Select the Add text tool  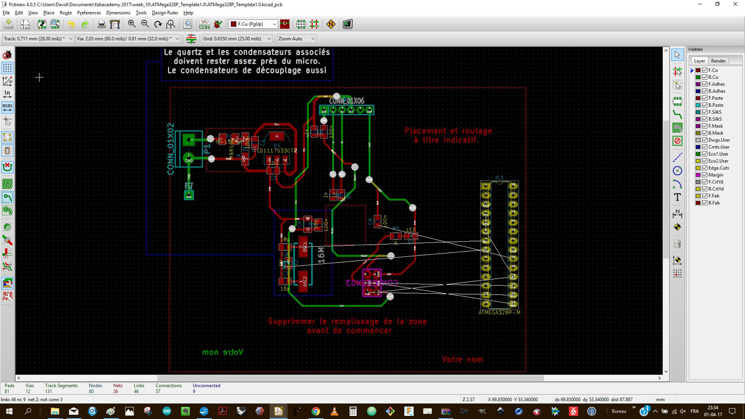[677, 197]
